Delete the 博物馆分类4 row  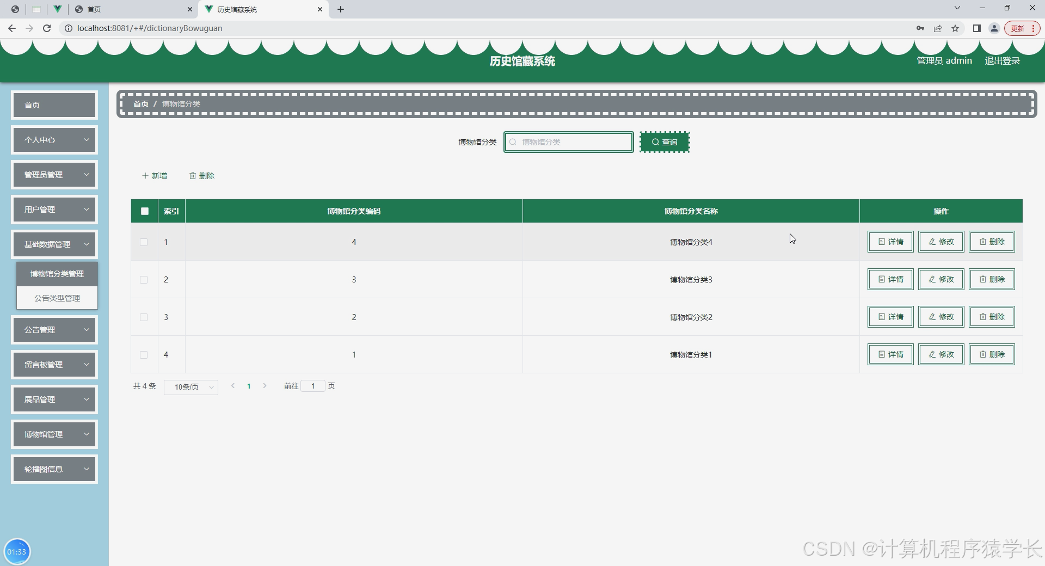coord(992,242)
